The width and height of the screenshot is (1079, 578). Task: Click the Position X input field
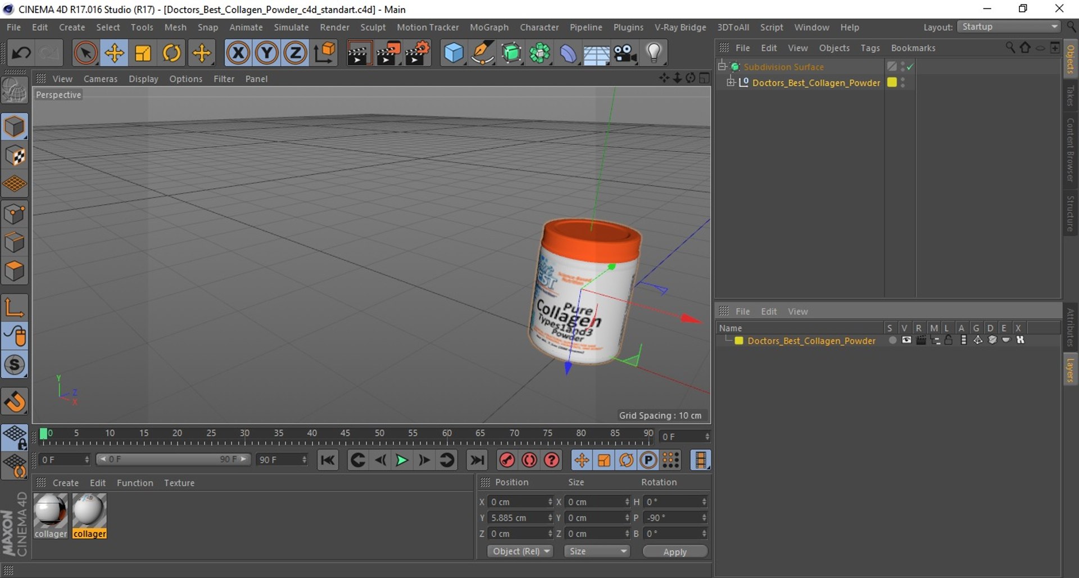tap(518, 502)
